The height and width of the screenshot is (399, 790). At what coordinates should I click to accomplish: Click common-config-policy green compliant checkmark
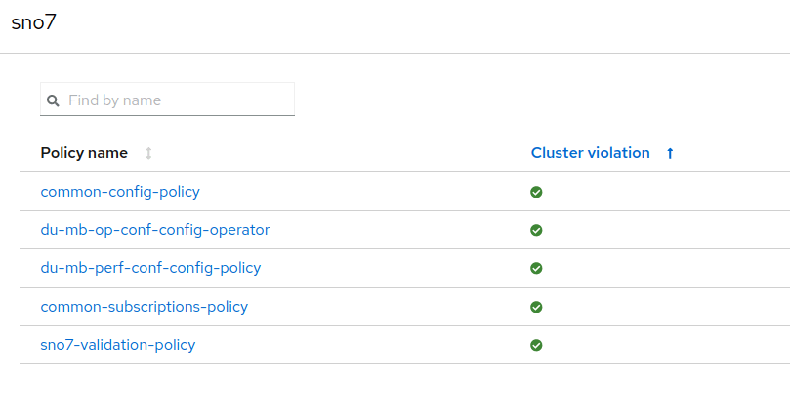click(536, 192)
